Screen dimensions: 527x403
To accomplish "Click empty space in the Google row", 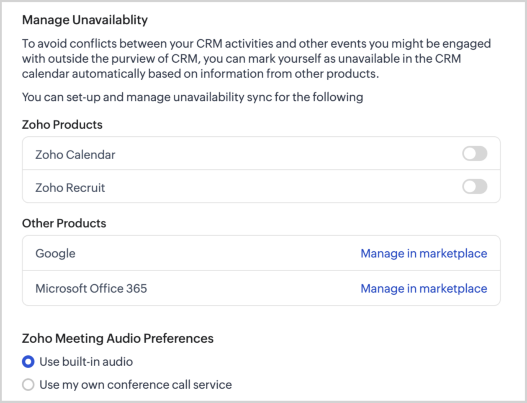I will (218, 253).
